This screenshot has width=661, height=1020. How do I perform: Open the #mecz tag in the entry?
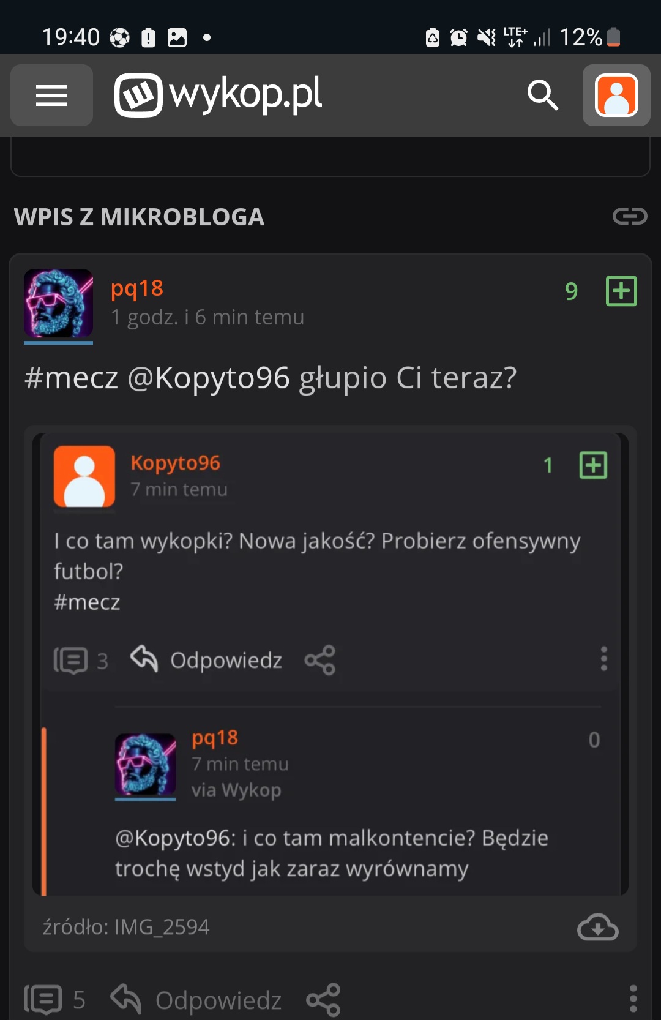click(x=71, y=378)
